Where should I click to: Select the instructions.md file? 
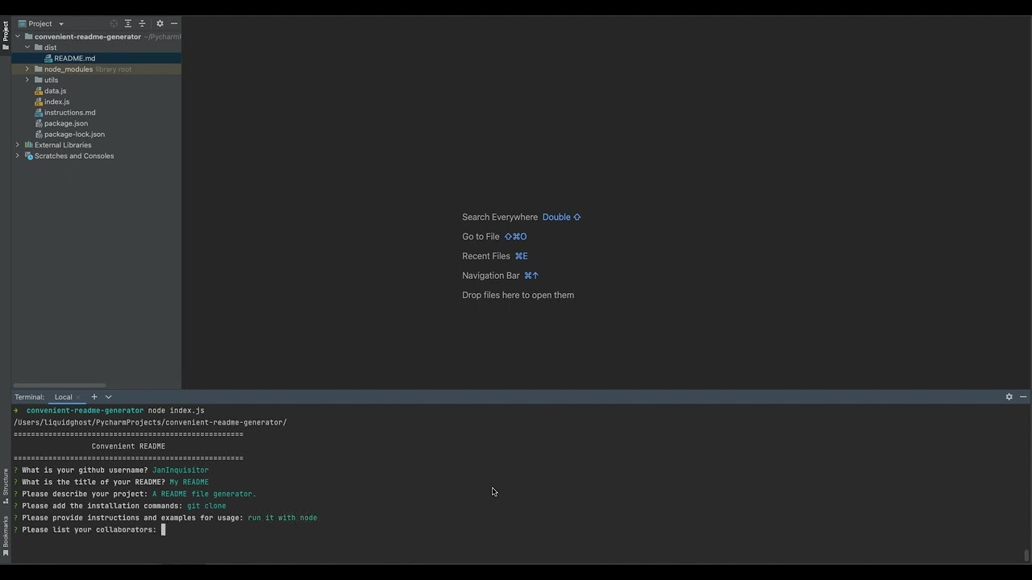coord(97,113)
